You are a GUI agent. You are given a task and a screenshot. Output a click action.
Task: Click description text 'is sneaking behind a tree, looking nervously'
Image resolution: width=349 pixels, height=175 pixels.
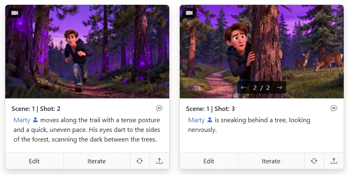(249, 125)
